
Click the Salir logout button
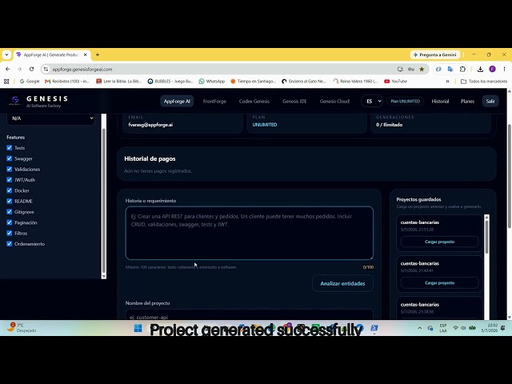490,102
